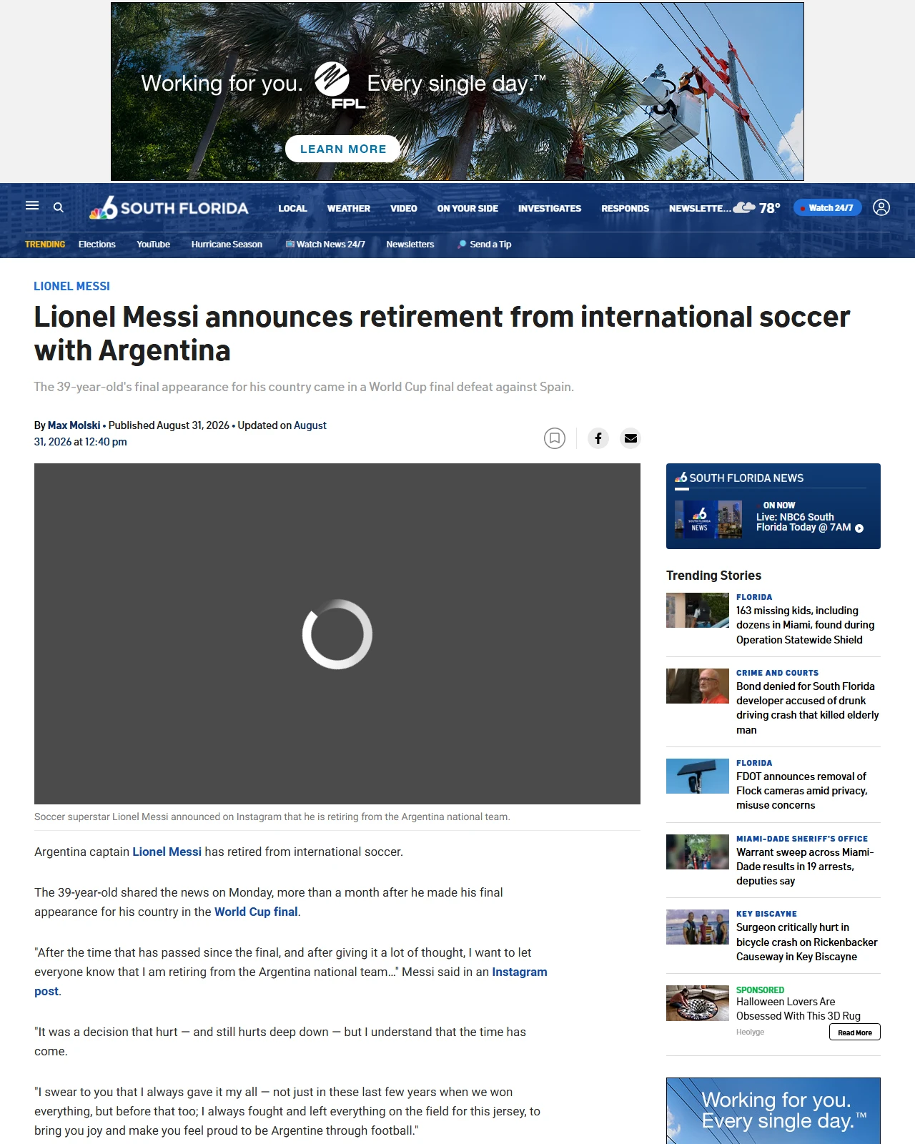
Task: Open 163 missing kids story
Action: pos(806,625)
